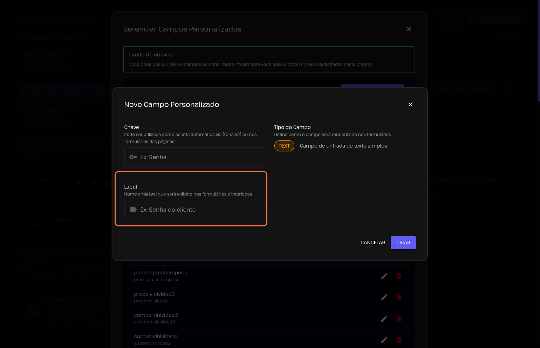Viewport: 540px width, 348px height.
Task: Close the Gerenciar Campos Personalizados panel
Action: (409, 29)
